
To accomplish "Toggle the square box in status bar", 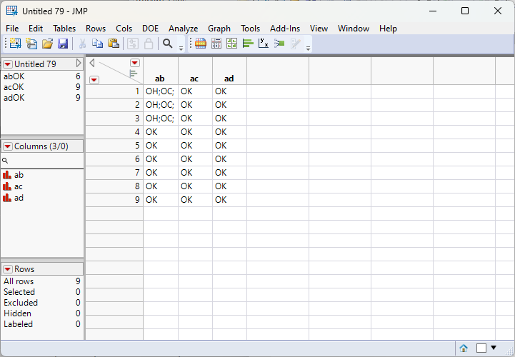I will pos(481,348).
